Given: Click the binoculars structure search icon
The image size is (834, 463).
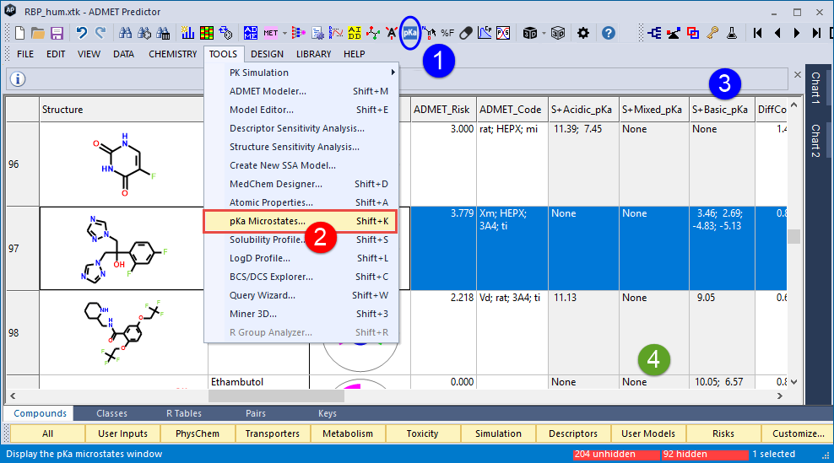Looking at the screenshot, I should 144,33.
